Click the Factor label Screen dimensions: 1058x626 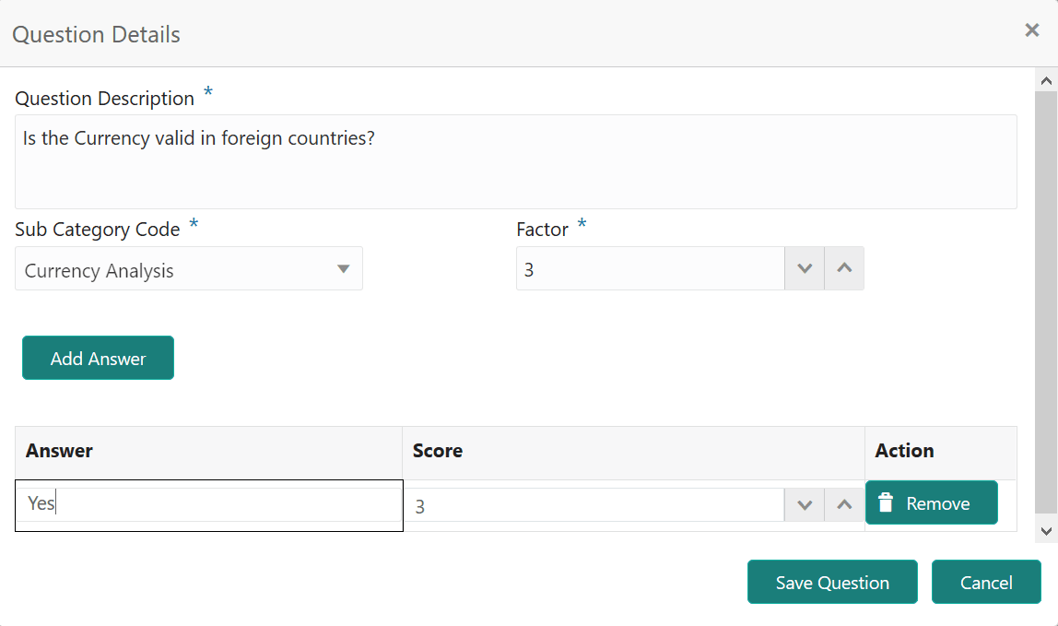click(542, 230)
